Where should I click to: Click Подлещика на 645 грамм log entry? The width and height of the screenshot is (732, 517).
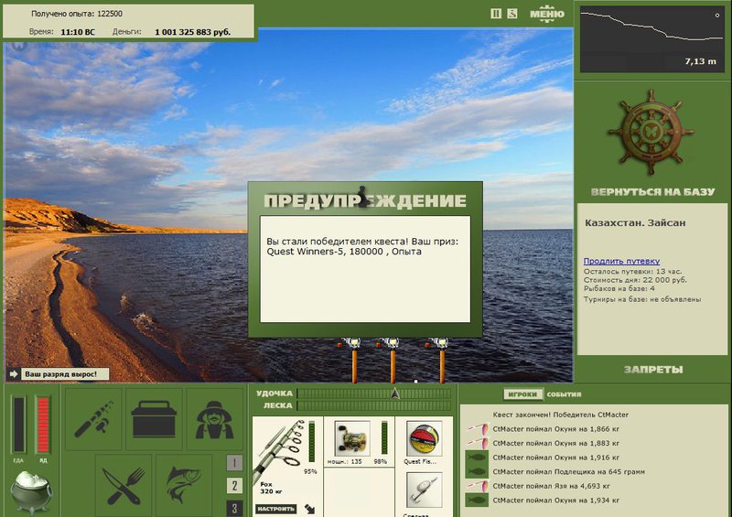point(568,471)
